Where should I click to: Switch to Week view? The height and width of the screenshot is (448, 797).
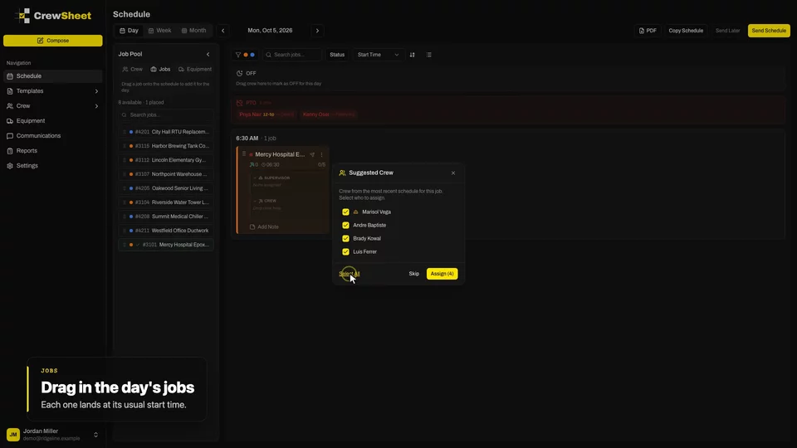159,31
